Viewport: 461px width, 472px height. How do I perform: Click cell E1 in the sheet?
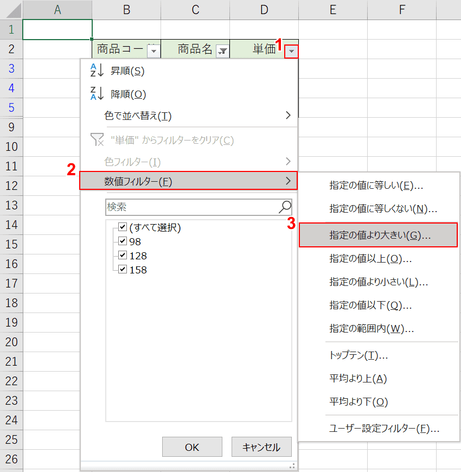(x=333, y=29)
